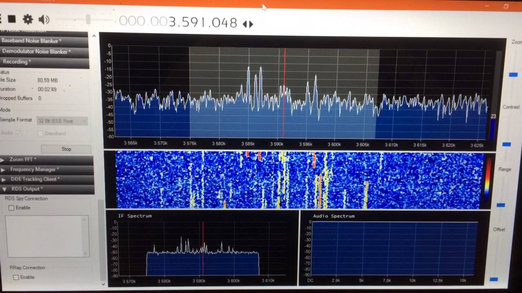Open the settings gear icon
The image size is (522, 293).
(x=28, y=19)
